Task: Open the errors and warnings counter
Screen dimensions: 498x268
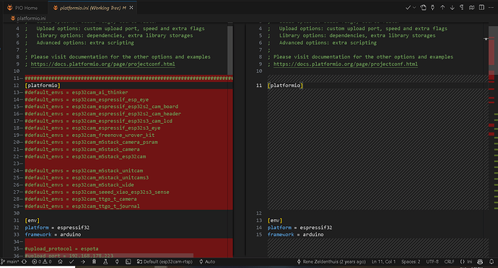Action: (x=42, y=262)
